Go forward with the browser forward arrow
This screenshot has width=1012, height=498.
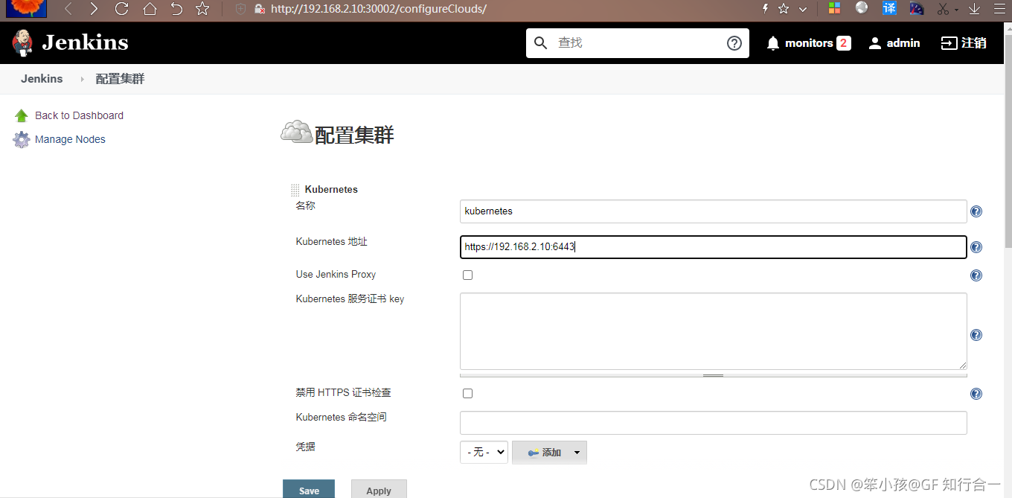tap(93, 9)
